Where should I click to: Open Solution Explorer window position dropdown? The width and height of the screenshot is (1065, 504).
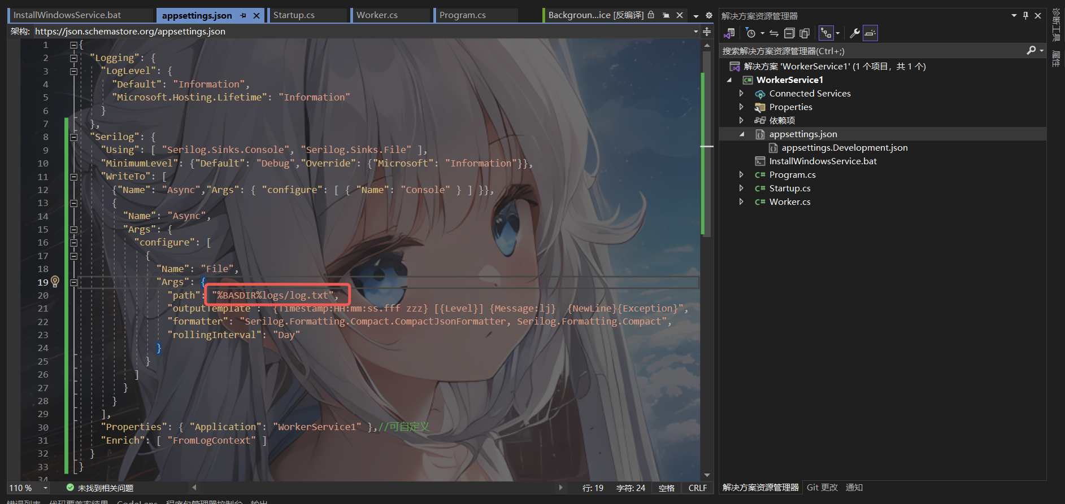click(x=1014, y=16)
